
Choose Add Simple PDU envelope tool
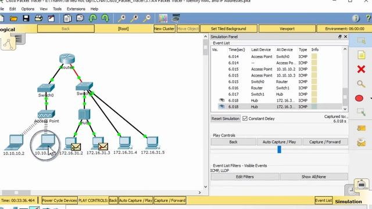pos(362,128)
